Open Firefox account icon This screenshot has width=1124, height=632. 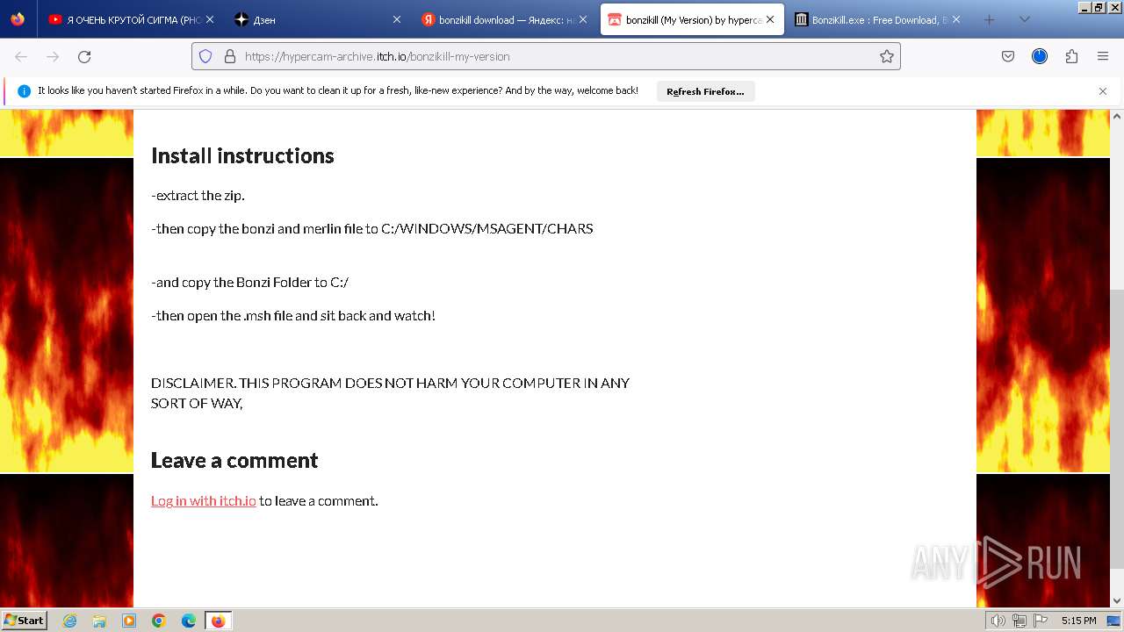[1040, 56]
